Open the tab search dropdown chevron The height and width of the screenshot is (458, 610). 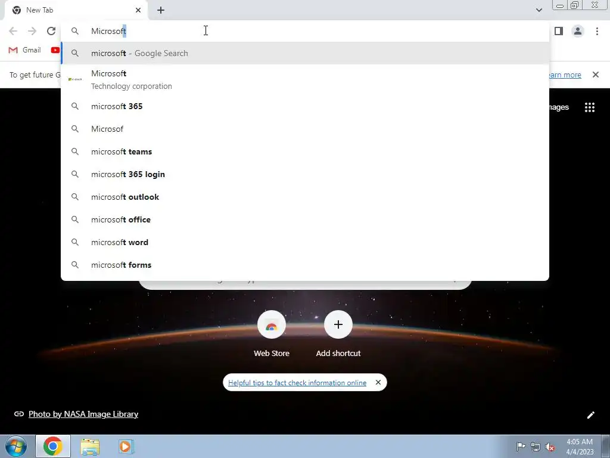pos(539,10)
